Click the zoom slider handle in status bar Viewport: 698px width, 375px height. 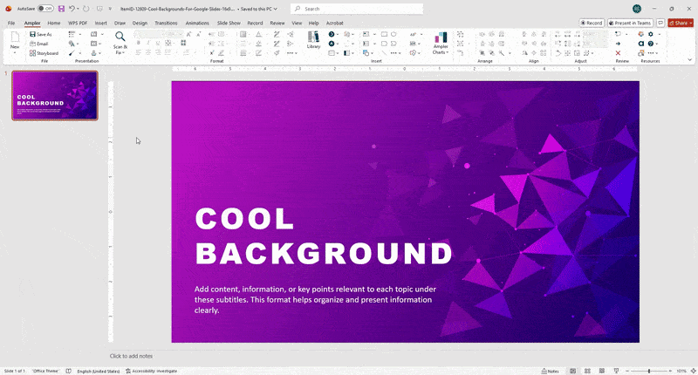[649, 371]
